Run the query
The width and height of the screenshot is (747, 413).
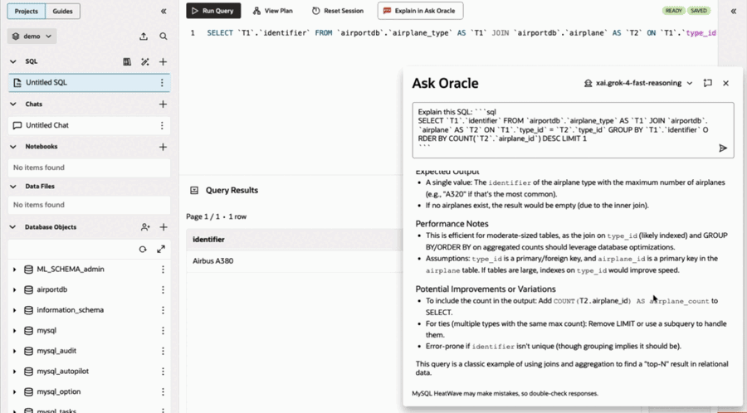(213, 11)
